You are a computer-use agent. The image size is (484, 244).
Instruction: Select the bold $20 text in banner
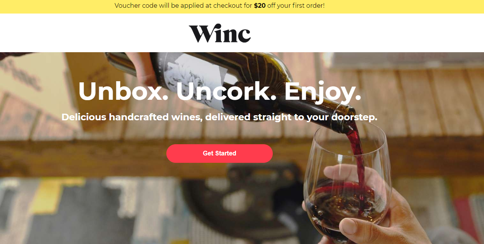pos(260,6)
